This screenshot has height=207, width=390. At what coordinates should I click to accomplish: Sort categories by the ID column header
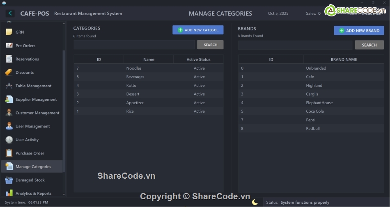[x=99, y=59]
